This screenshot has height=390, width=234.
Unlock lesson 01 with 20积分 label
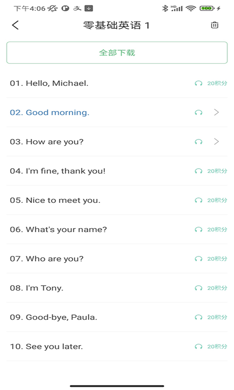coord(217,83)
